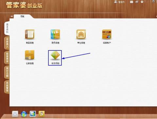Screen dimensions: 157x119
Task: Collapse navigation with the double-arrow button
Action: click(x=12, y=16)
